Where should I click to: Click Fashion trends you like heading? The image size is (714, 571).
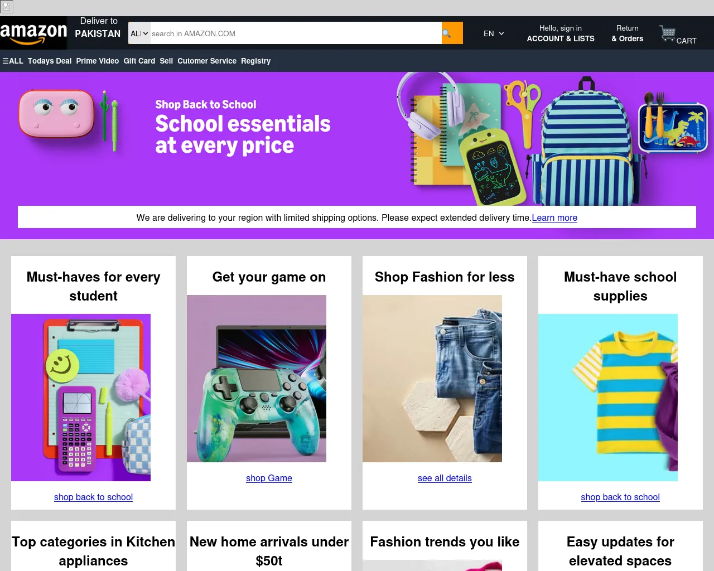pyautogui.click(x=445, y=541)
